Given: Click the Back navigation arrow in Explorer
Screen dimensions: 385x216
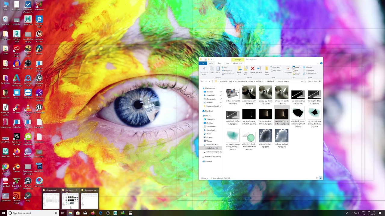Looking at the screenshot, I should click(202, 81).
